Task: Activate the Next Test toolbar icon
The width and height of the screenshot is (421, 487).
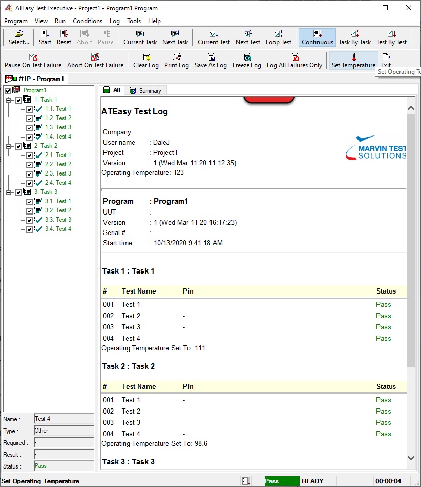Action: (x=247, y=37)
